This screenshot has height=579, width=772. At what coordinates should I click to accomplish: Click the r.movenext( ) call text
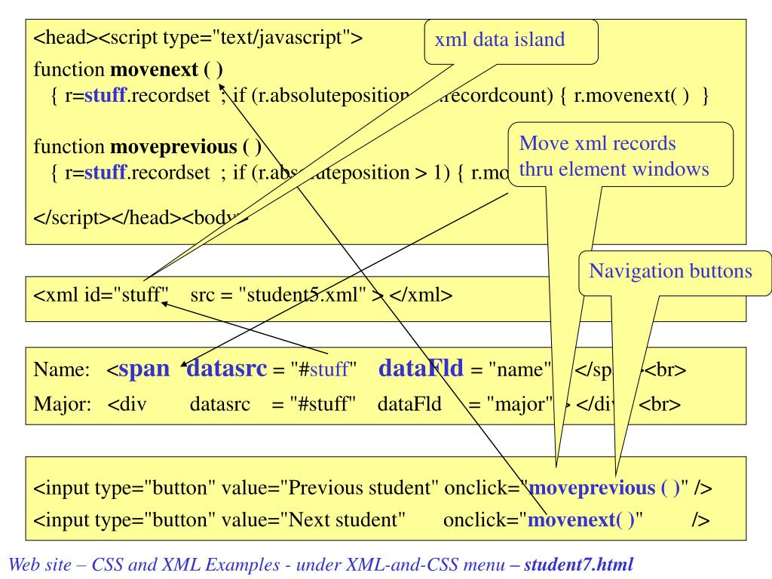coord(631,95)
